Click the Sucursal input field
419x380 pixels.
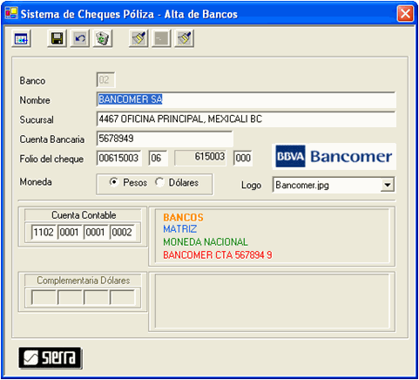tap(246, 119)
